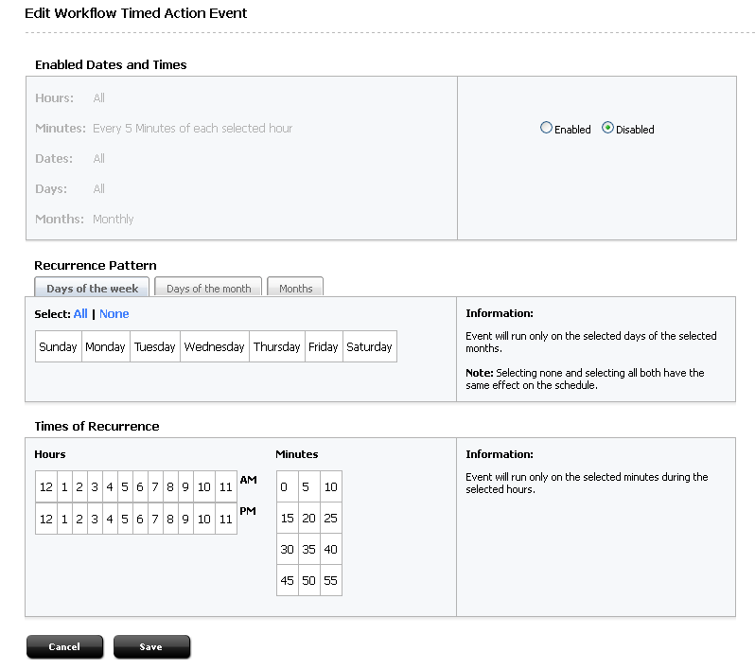
Task: Select hour 6 in the AM row
Action: 140,487
